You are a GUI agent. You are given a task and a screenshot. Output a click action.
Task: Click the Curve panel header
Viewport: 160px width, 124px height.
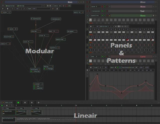[131, 56]
